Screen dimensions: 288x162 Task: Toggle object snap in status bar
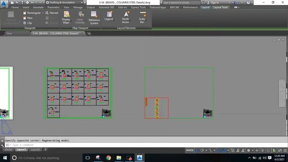[224, 150]
